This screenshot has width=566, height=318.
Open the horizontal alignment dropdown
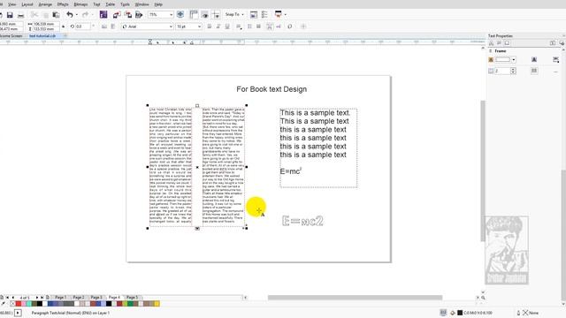tap(239, 26)
